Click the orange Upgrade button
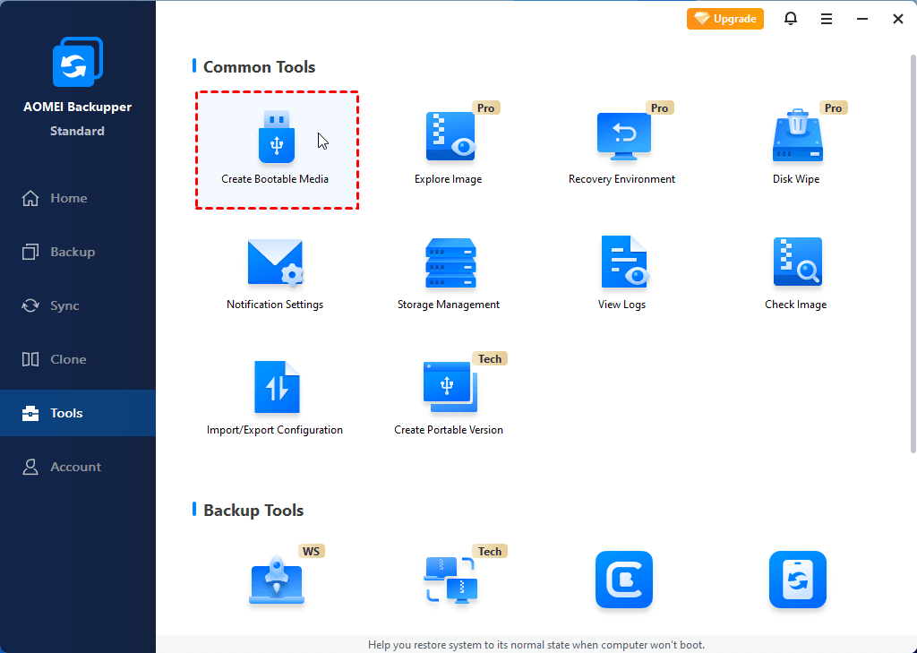The height and width of the screenshot is (653, 917). pos(725,18)
